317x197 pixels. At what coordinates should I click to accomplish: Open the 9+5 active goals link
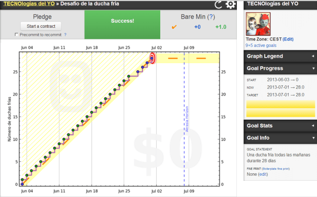pos(261,45)
